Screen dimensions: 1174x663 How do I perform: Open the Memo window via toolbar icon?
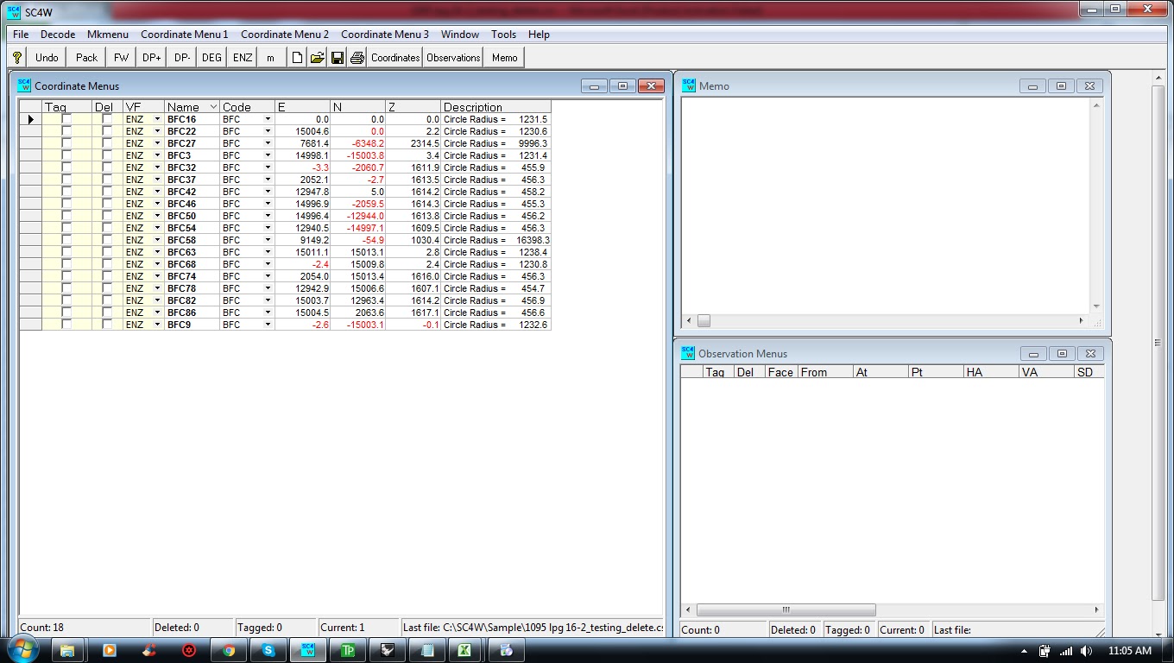[503, 57]
